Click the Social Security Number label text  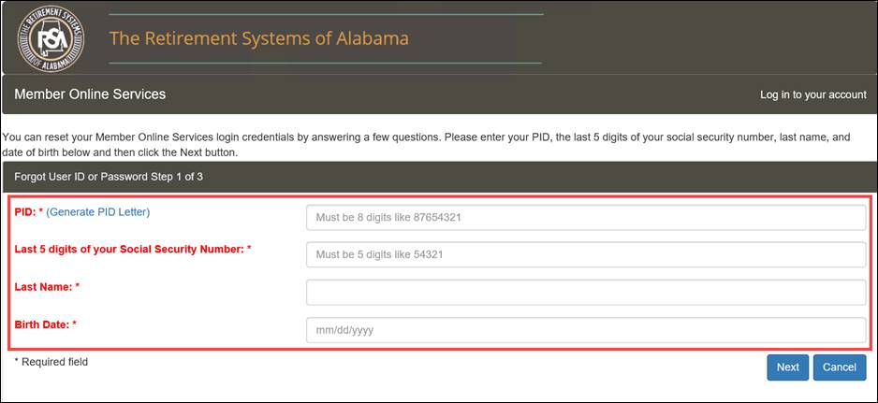(129, 249)
